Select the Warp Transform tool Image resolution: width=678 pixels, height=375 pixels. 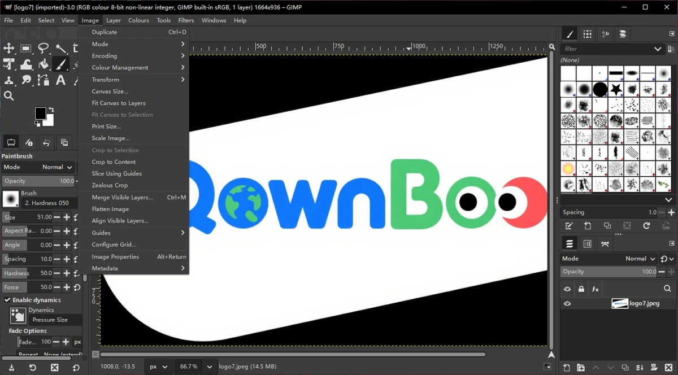(26, 64)
